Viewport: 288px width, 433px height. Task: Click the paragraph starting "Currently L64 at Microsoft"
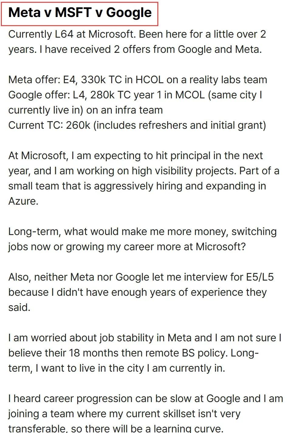click(x=137, y=42)
